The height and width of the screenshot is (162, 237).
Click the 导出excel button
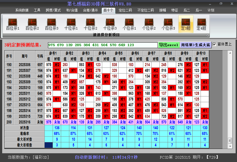169,45
